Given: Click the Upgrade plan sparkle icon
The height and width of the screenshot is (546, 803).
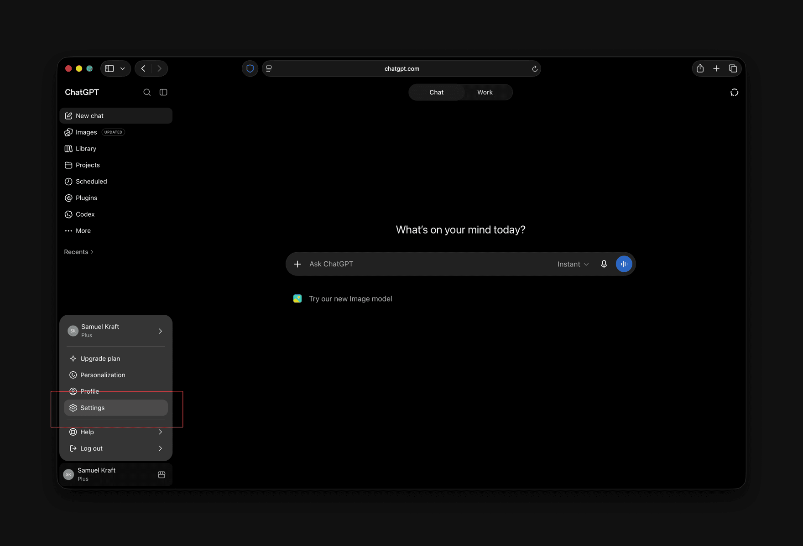Looking at the screenshot, I should click(73, 359).
